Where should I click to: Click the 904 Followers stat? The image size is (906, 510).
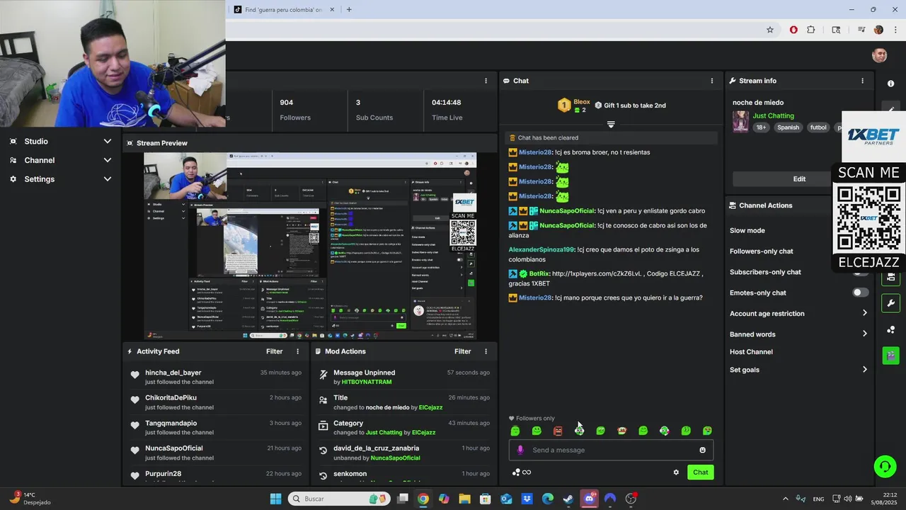click(x=295, y=110)
